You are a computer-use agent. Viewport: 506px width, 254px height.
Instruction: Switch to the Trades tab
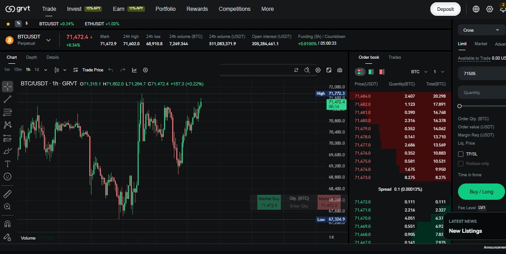click(x=395, y=57)
